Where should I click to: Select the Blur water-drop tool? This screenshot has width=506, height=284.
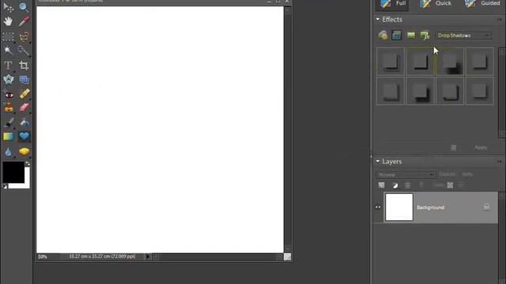(9, 151)
